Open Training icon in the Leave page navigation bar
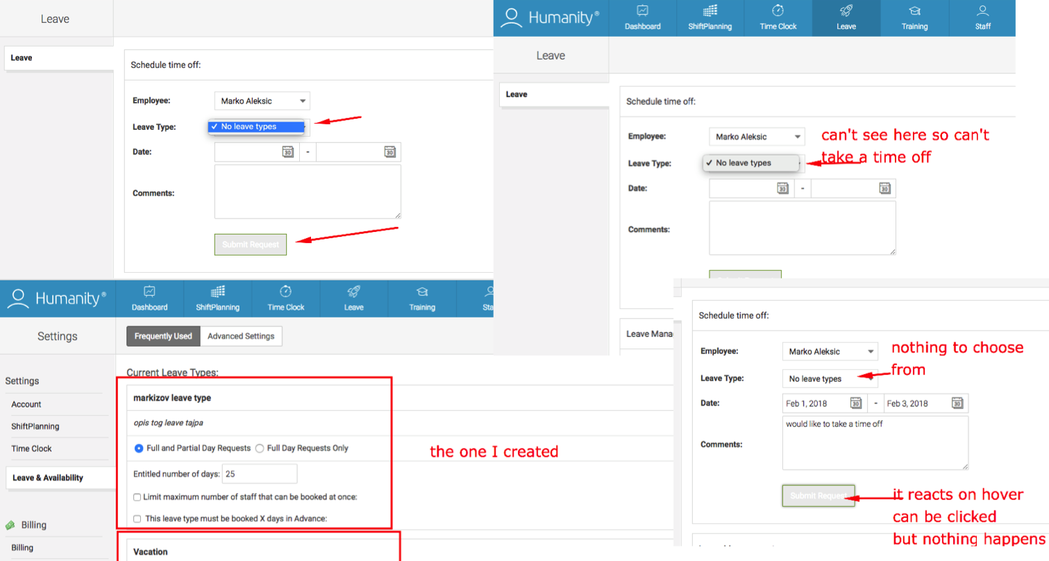The width and height of the screenshot is (1049, 561). pyautogui.click(x=914, y=10)
